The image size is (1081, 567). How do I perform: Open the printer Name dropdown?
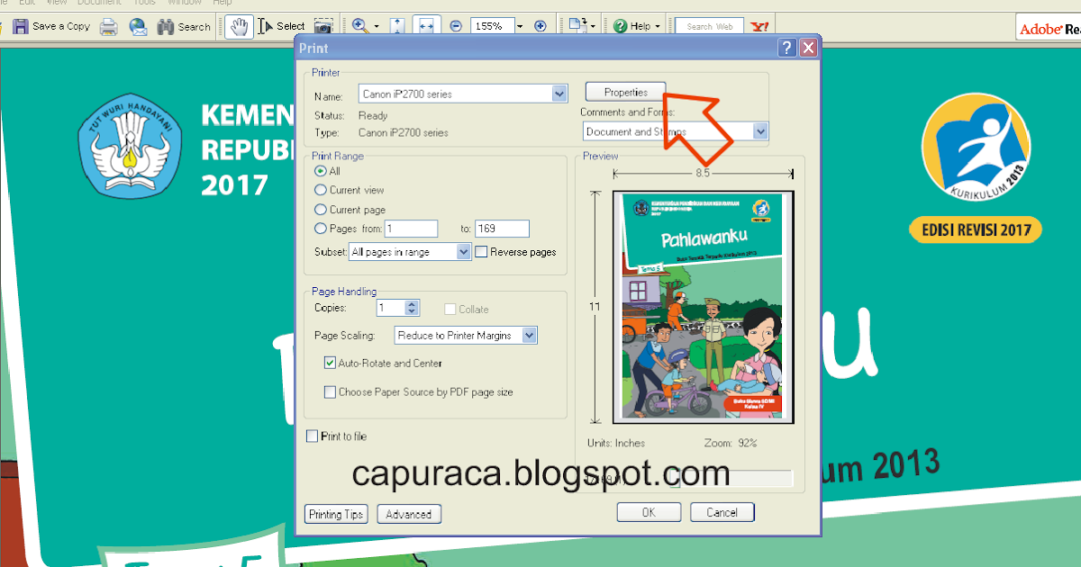559,94
